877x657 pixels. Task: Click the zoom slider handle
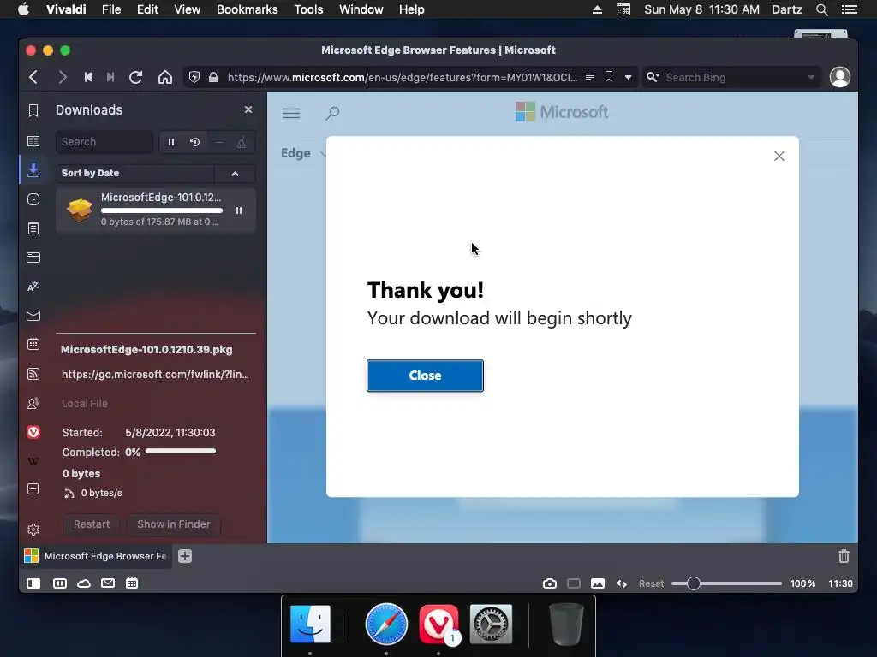(693, 583)
